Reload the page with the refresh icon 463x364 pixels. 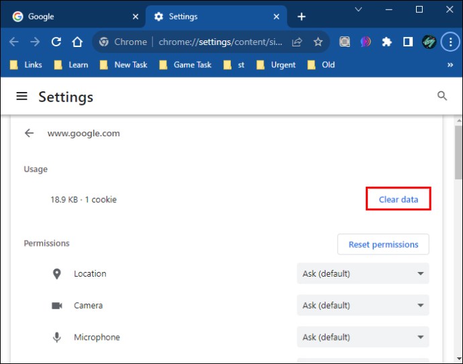[x=56, y=42]
